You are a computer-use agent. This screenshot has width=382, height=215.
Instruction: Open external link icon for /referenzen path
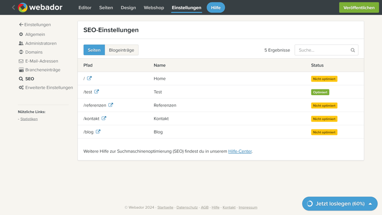[x=111, y=105]
